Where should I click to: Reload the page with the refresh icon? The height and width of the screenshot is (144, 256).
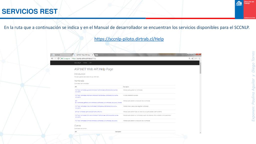58,58
